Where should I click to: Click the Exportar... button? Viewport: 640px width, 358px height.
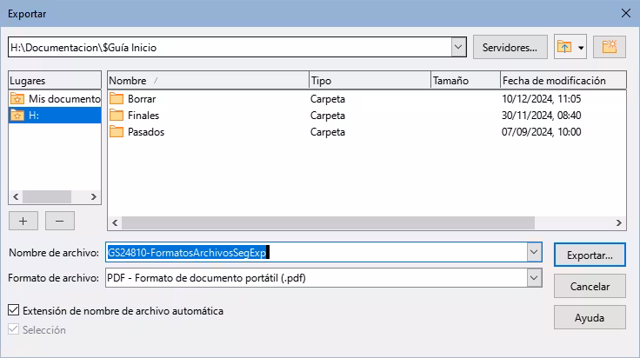point(590,255)
